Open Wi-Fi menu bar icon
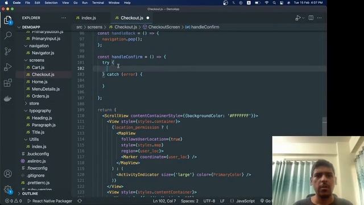The image size is (364, 205). click(267, 3)
